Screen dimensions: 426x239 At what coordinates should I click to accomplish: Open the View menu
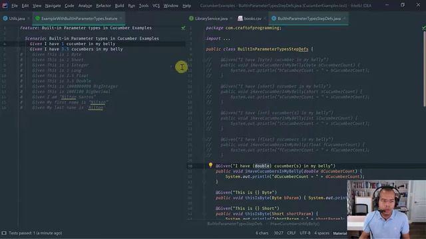[x=37, y=6]
